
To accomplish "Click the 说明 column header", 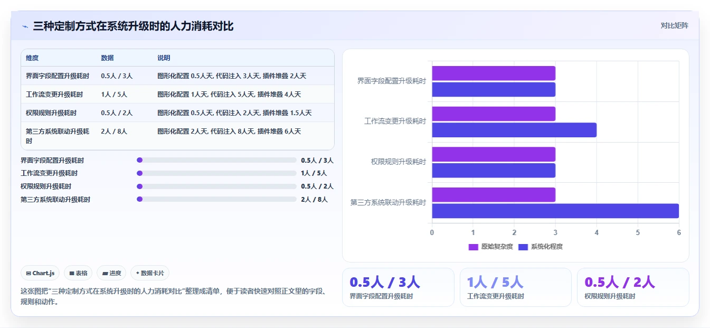I will [x=164, y=58].
